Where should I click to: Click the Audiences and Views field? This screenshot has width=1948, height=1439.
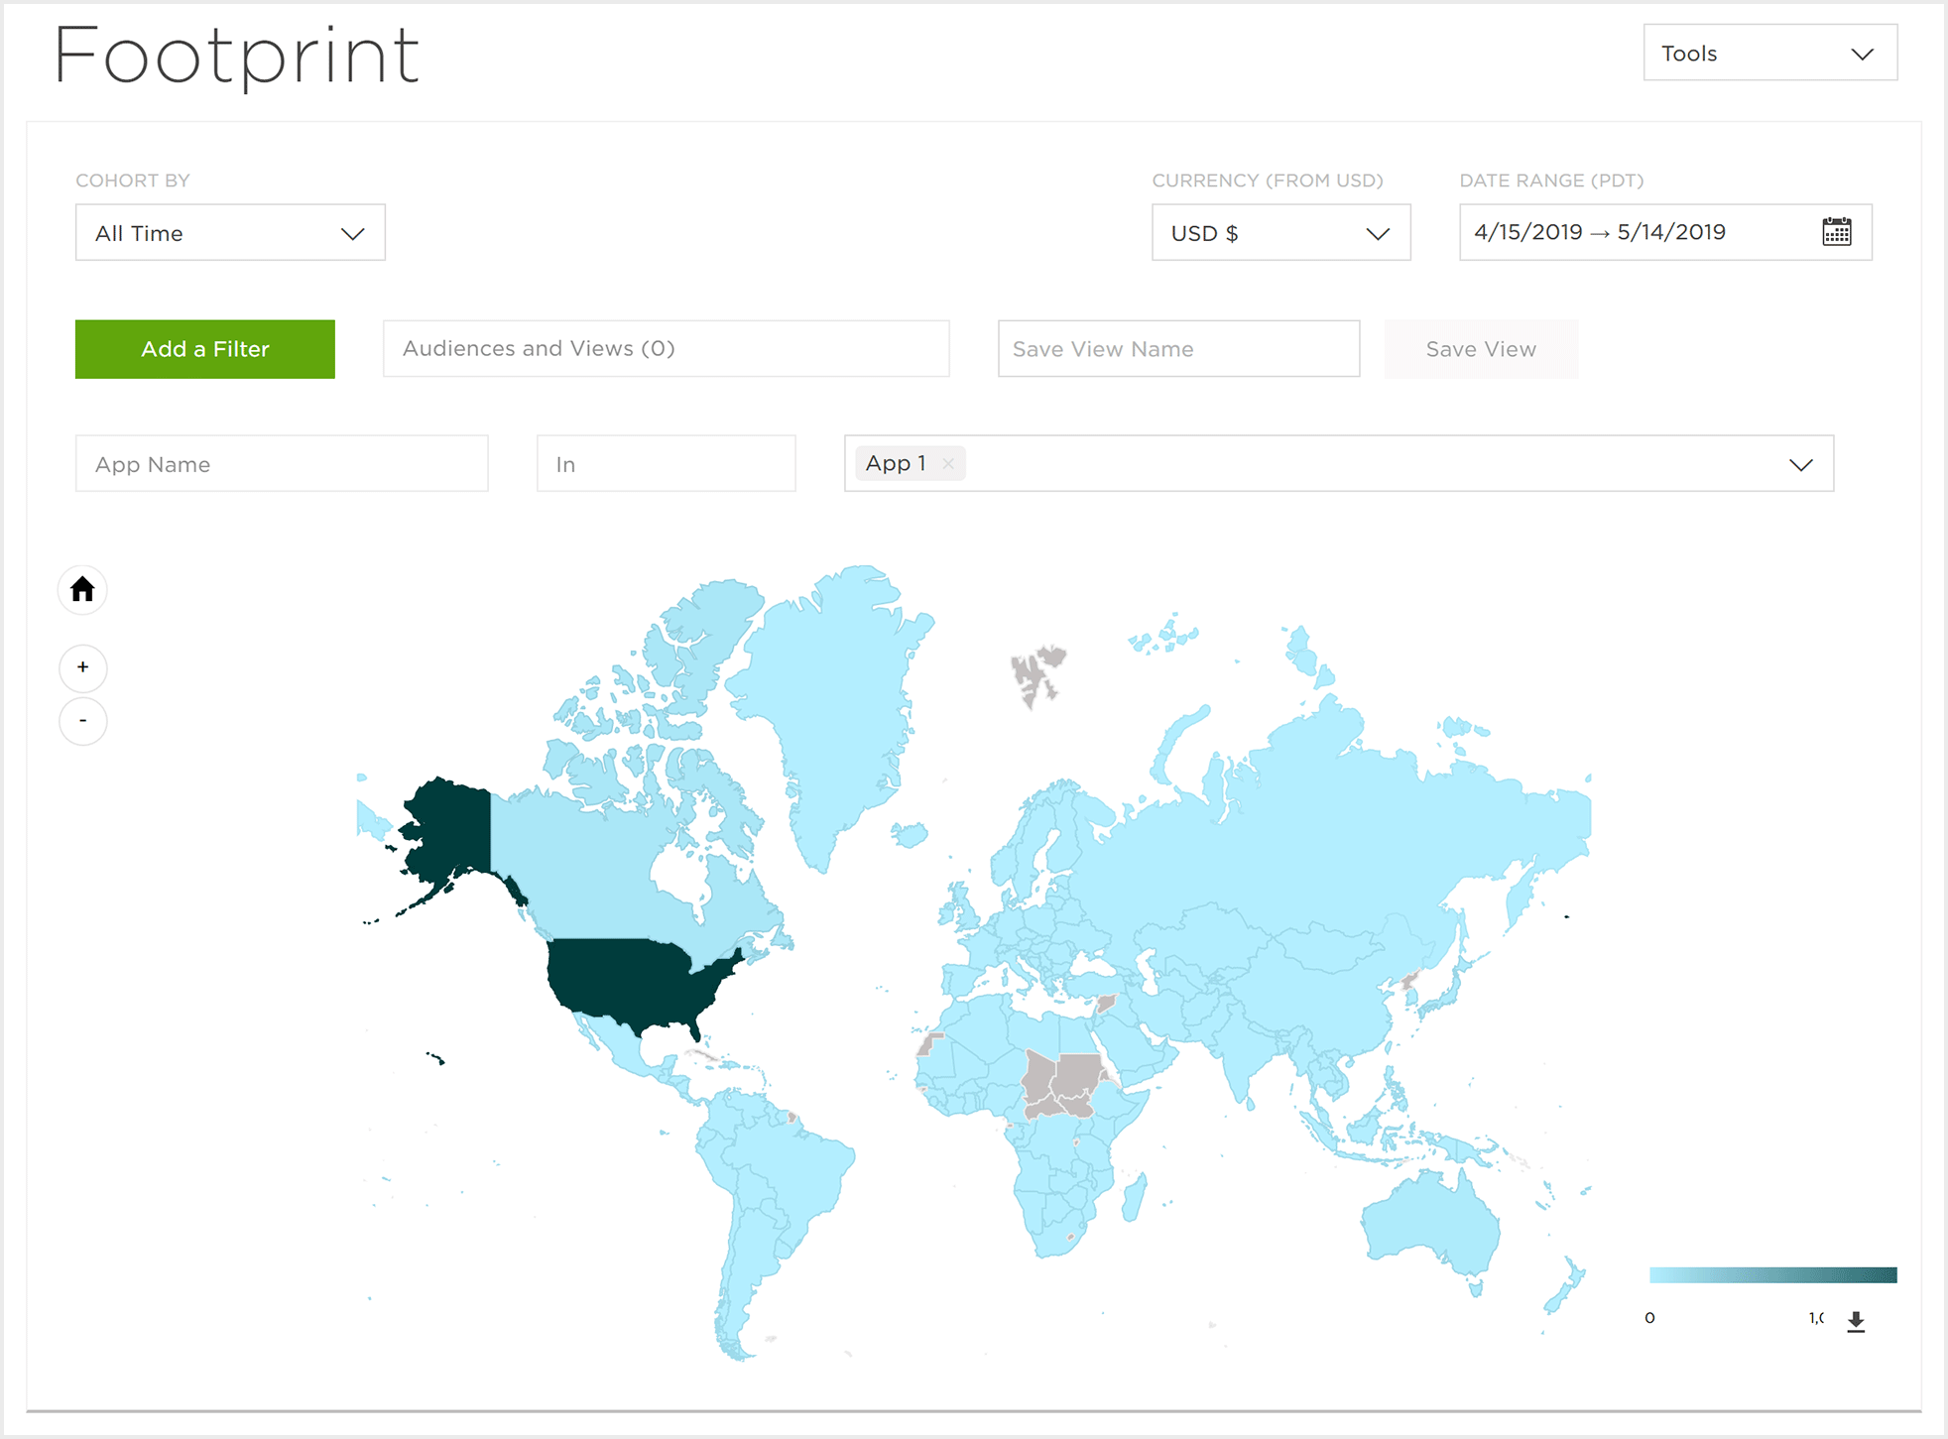[666, 349]
